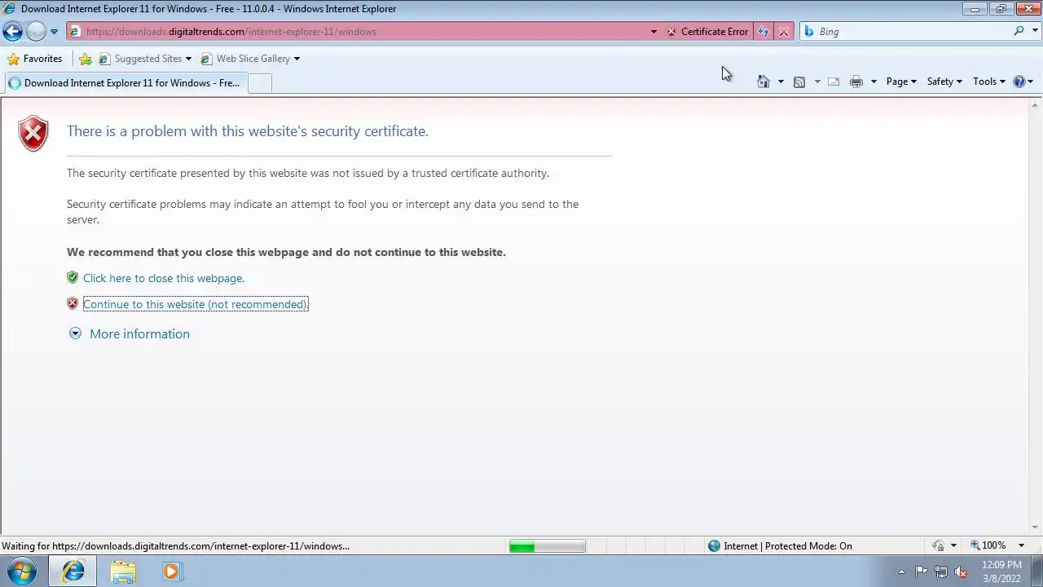This screenshot has width=1043, height=587.
Task: Select the Download Internet Explorer 11 tab
Action: (x=125, y=82)
